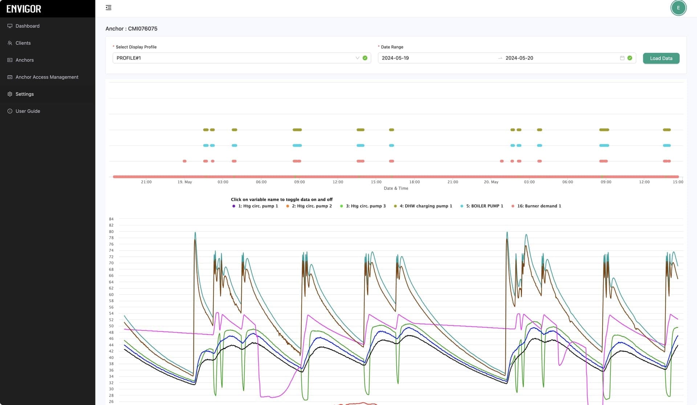The height and width of the screenshot is (405, 697).
Task: Open the user avatar 'E' menu
Action: [x=678, y=8]
